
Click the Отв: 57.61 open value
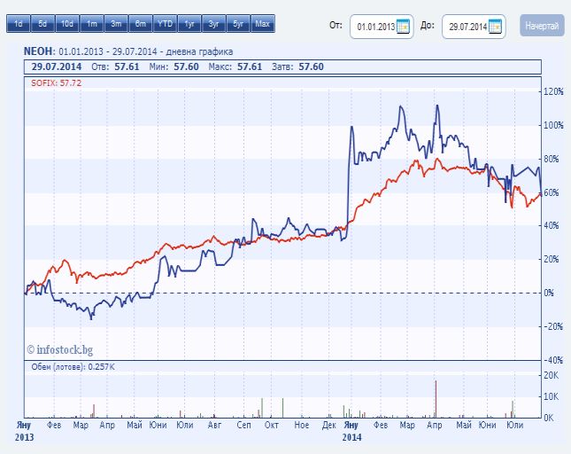coord(115,67)
